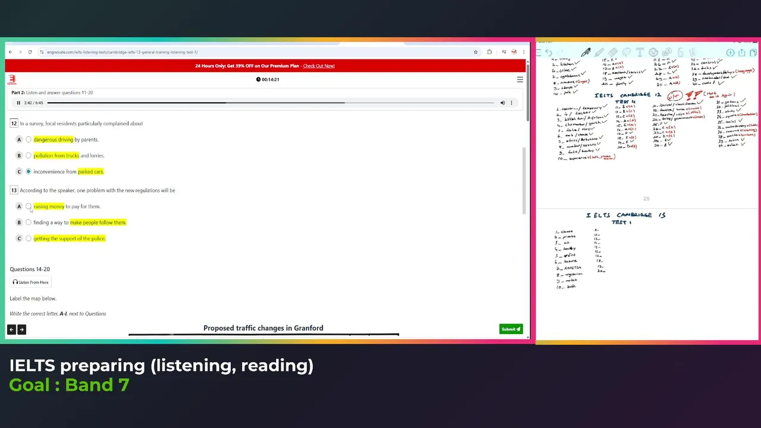The width and height of the screenshot is (761, 428).
Task: Select the lasso tool in notes app
Action: pos(627,53)
